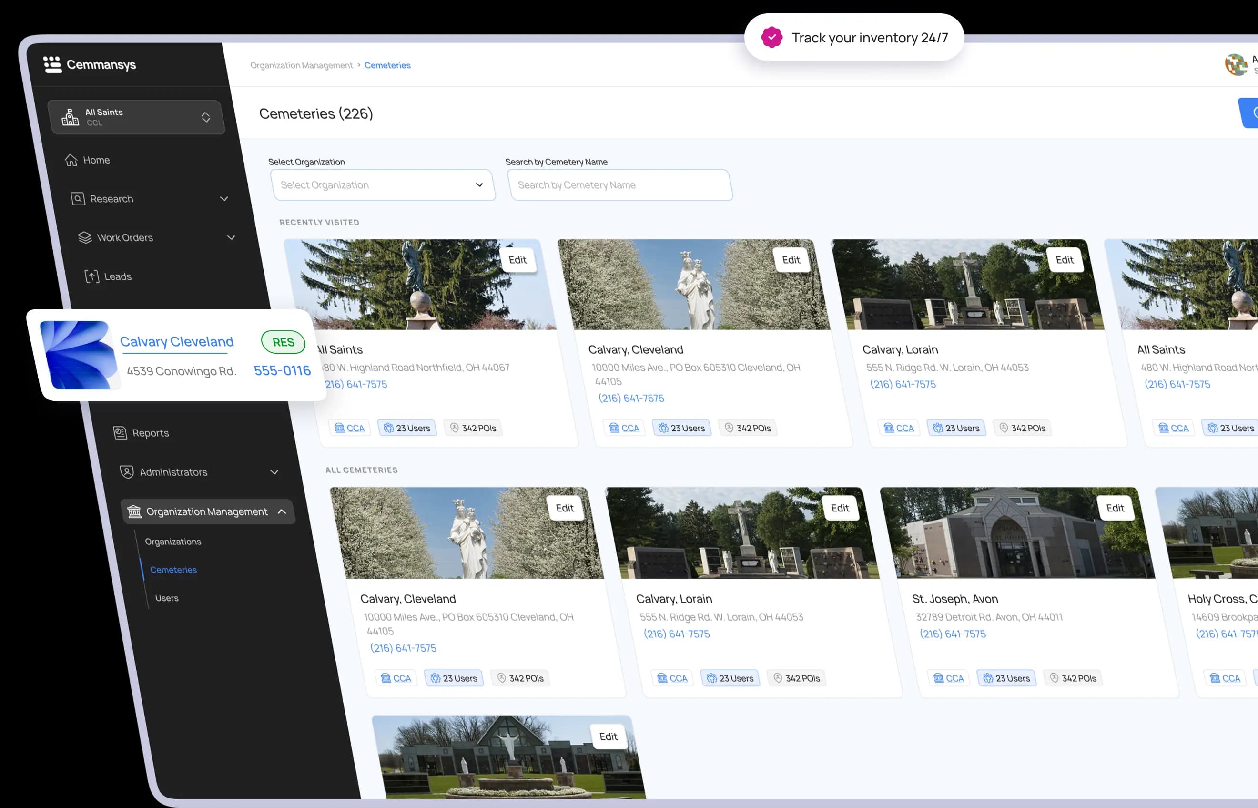Click the 342 POIs pin badge on Calvary, Lorain
1258x808 pixels.
1022,428
